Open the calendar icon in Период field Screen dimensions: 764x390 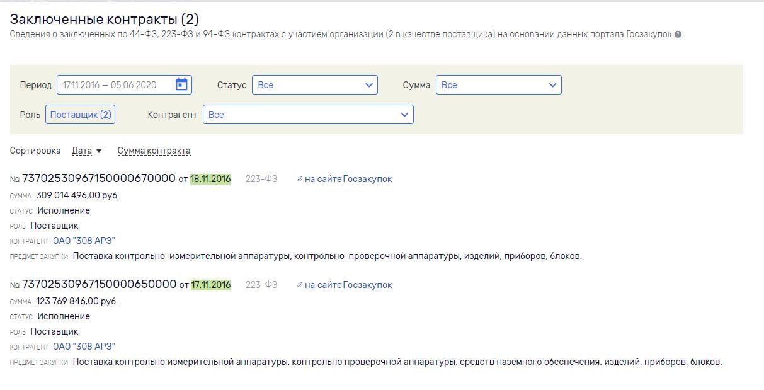181,84
